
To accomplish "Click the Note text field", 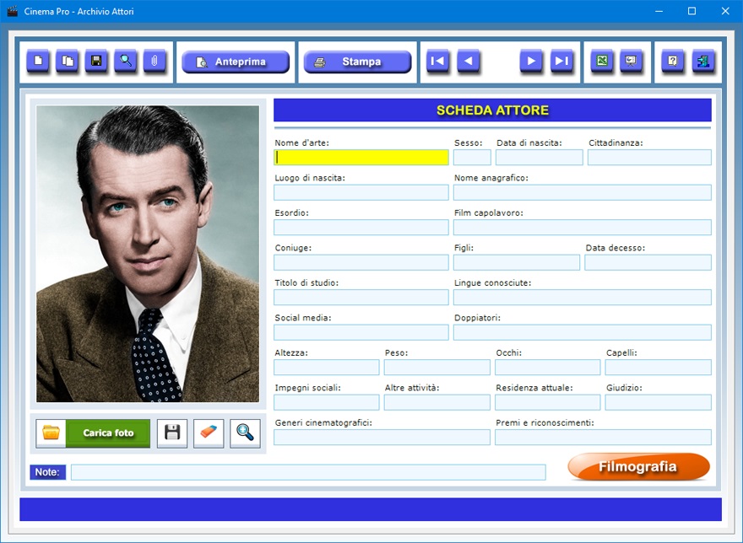I will (x=308, y=472).
